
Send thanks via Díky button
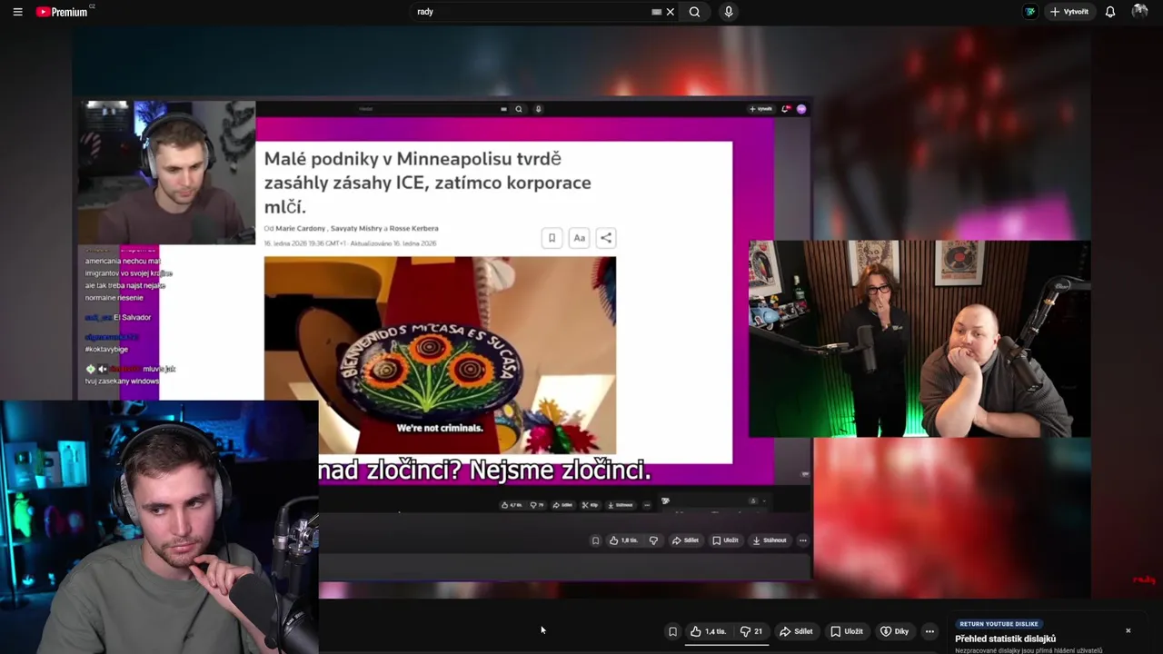[x=895, y=631]
